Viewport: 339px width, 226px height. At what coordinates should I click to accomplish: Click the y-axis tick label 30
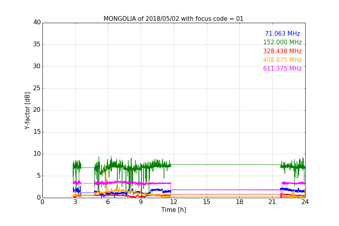pyautogui.click(x=37, y=66)
